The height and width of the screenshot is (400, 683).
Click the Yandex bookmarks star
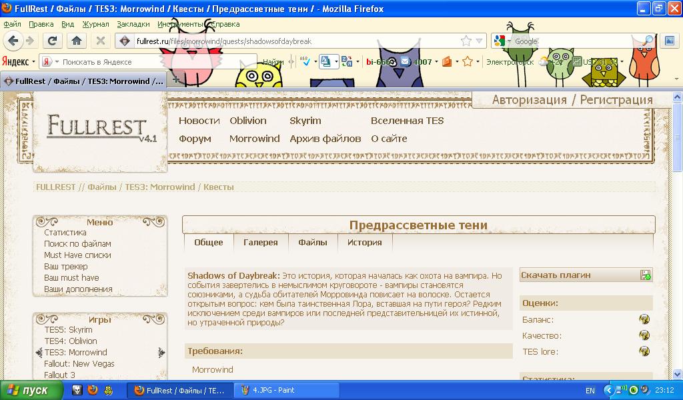point(468,62)
